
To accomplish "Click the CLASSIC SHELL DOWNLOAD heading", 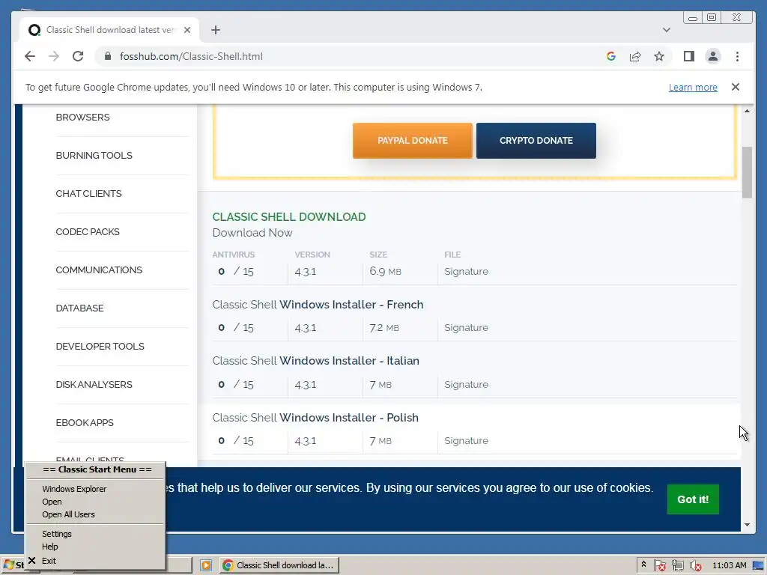I will pos(289,216).
